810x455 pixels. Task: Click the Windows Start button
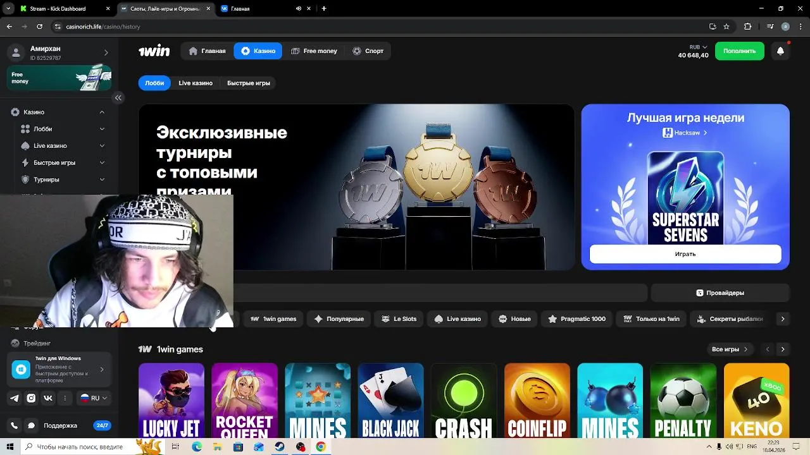coord(9,447)
